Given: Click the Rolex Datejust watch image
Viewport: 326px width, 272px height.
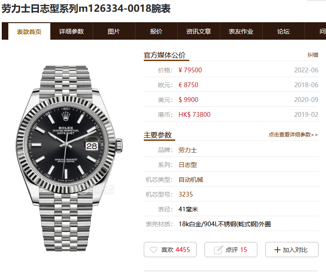Looking at the screenshot, I should pos(69,158).
